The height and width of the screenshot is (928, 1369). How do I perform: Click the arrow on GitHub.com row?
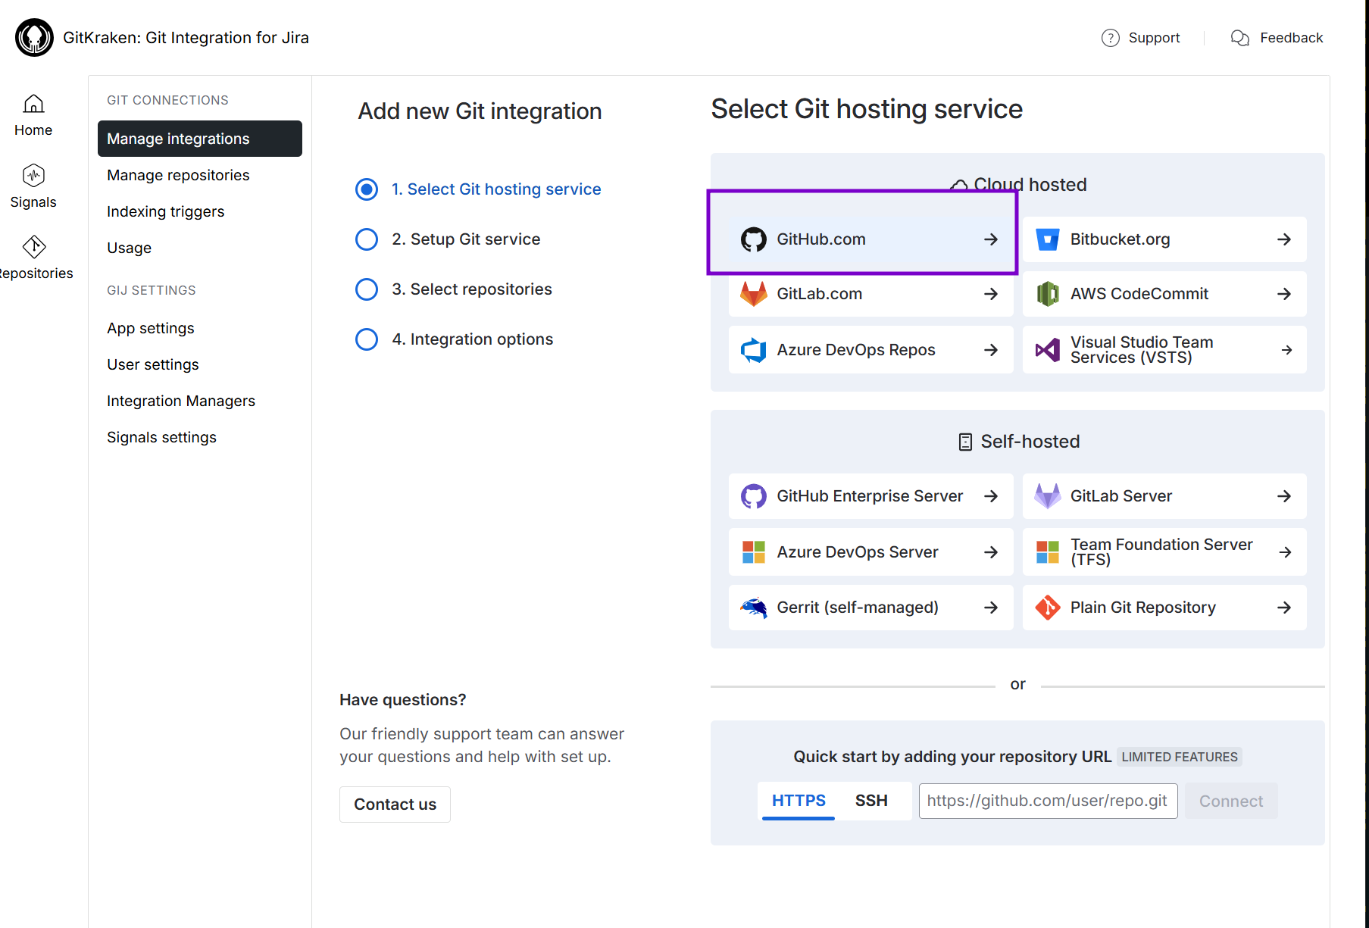pyautogui.click(x=990, y=239)
